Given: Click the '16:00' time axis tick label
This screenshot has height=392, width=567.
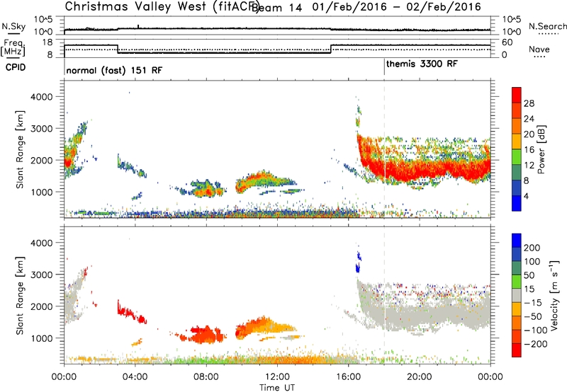Looking at the screenshot, I should pos(348,377).
